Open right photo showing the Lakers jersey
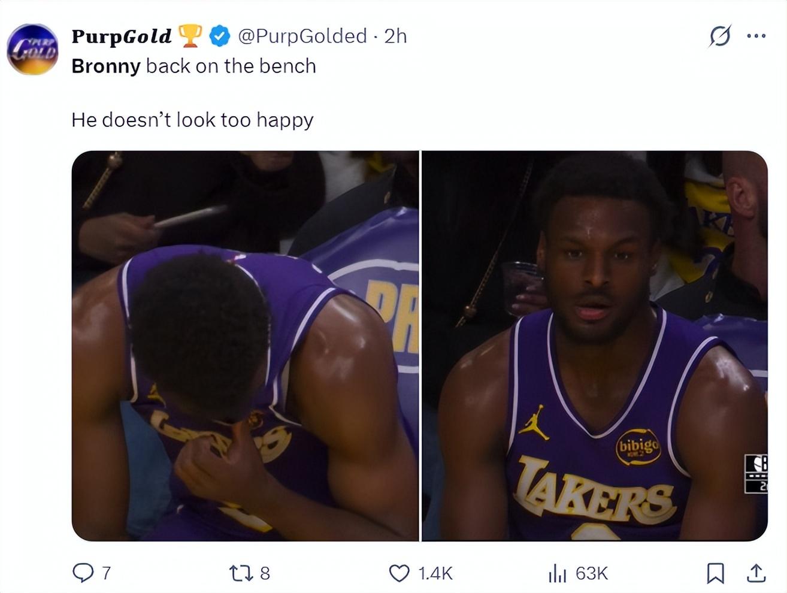The image size is (787, 593). click(595, 346)
